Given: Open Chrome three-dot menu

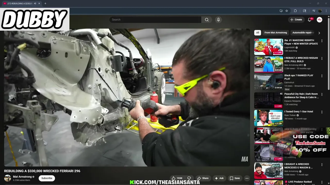Looking at the screenshot, I should click(x=326, y=11).
